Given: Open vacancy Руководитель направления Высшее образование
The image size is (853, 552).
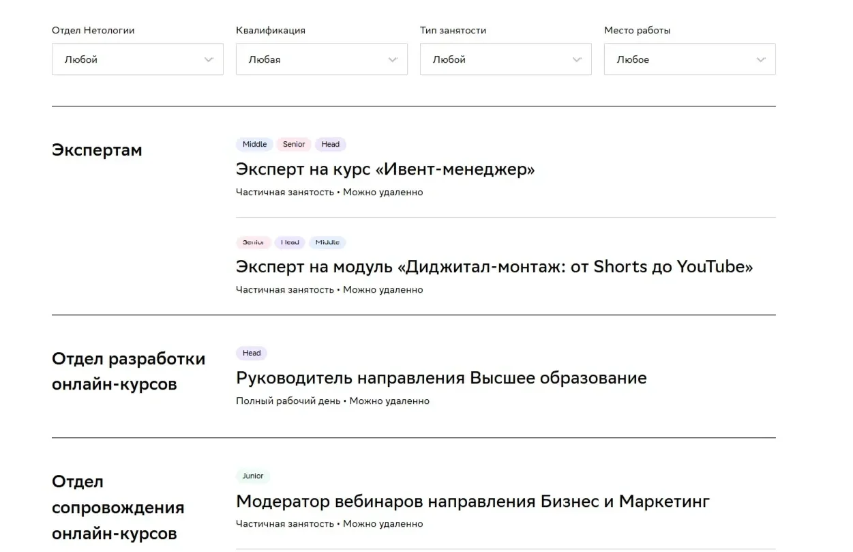Looking at the screenshot, I should click(441, 378).
